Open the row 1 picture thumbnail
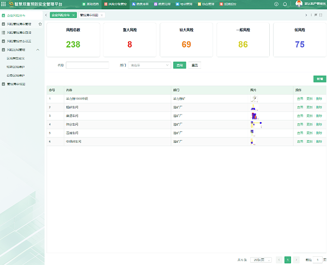Screen dimensions: 327x265 tap(254, 99)
